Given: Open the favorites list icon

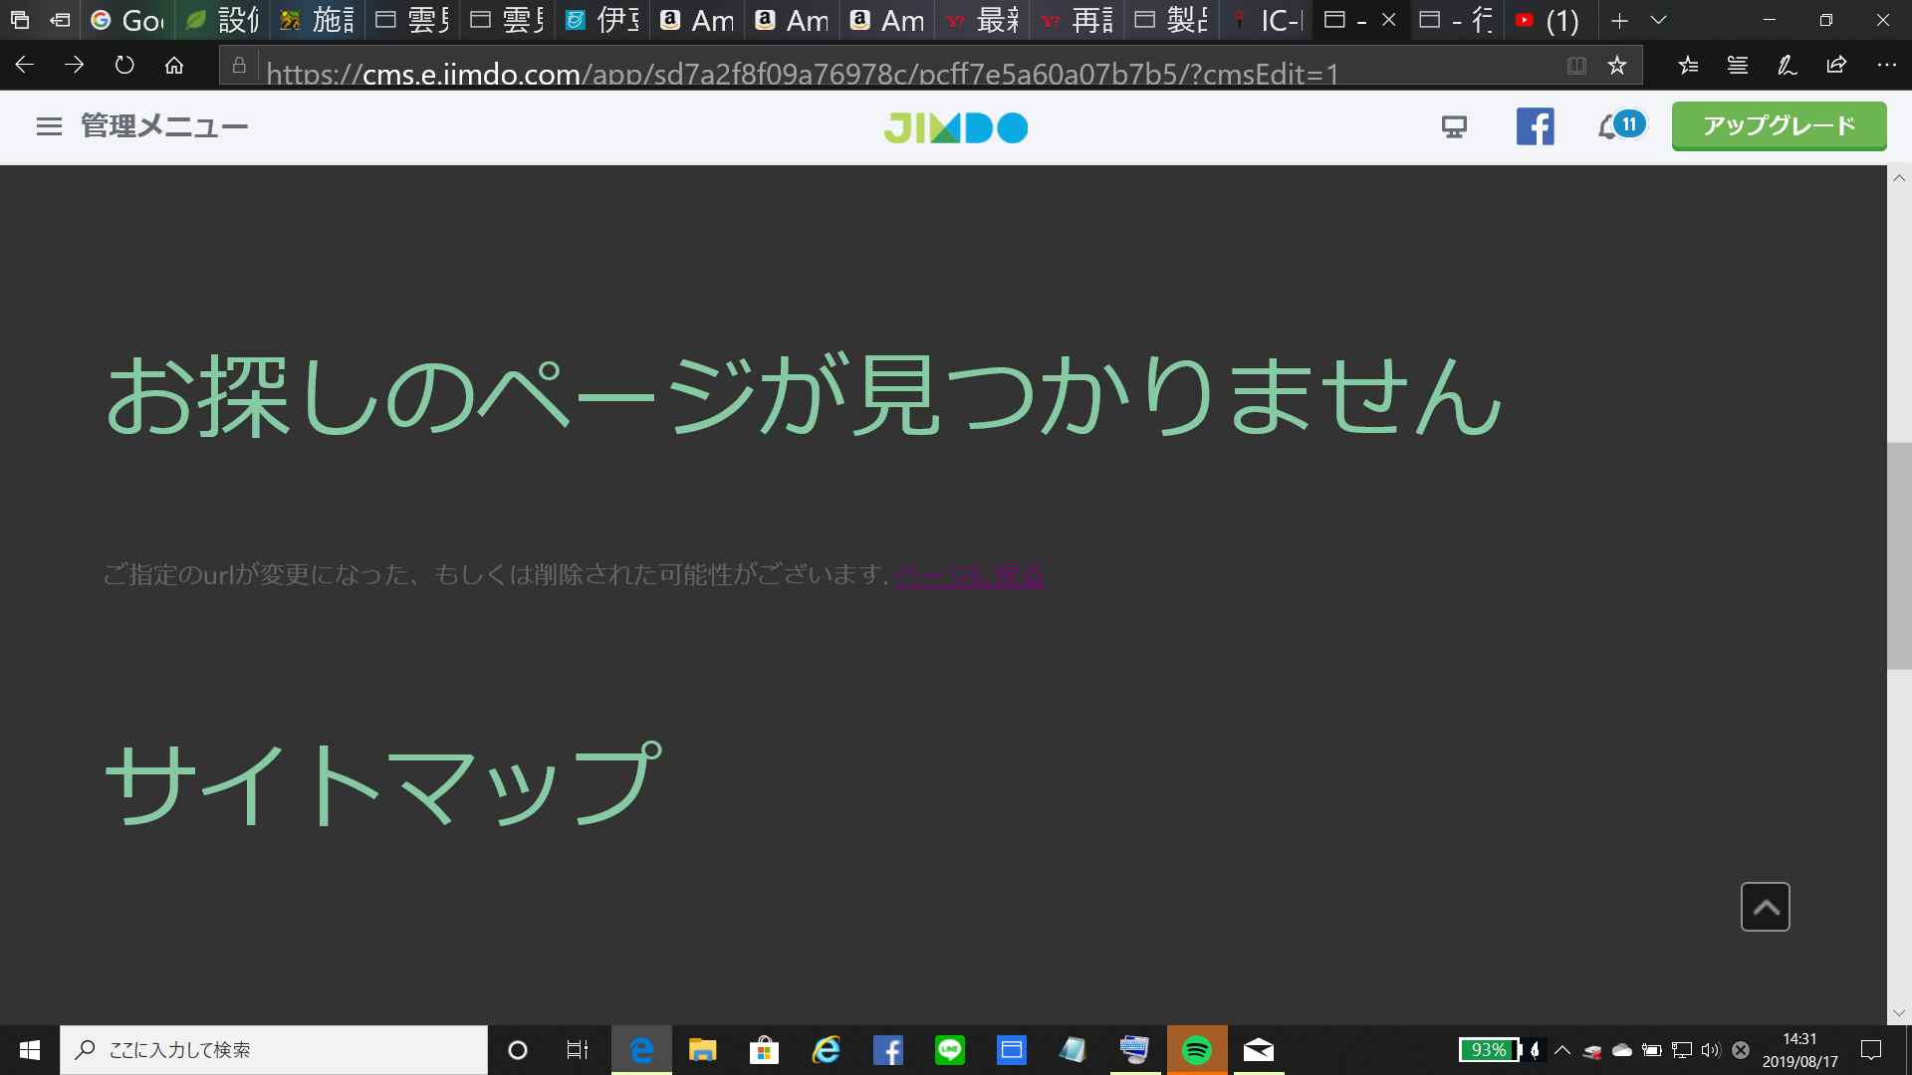Looking at the screenshot, I should coord(1688,66).
